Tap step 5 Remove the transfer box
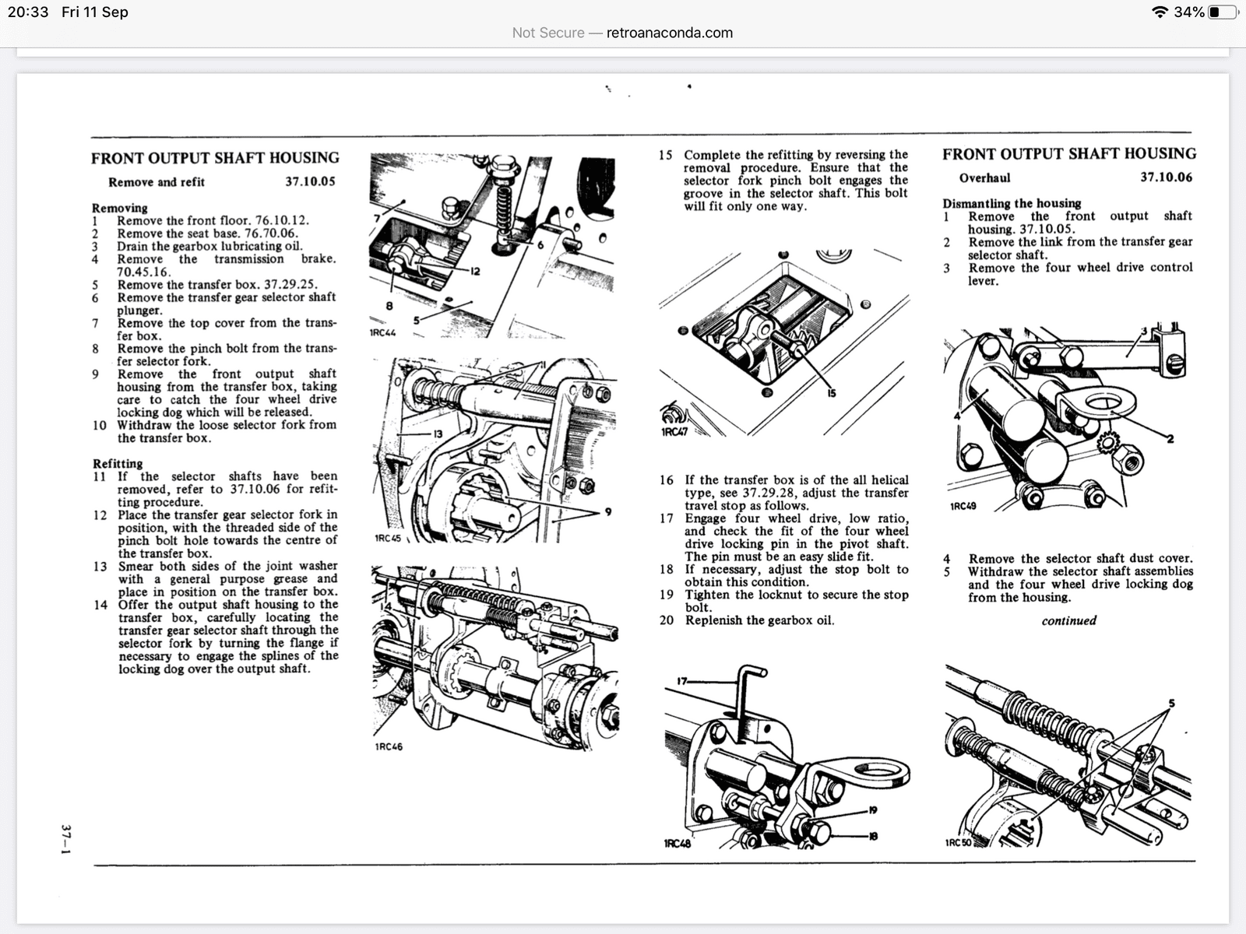The height and width of the screenshot is (934, 1246). coord(205,284)
